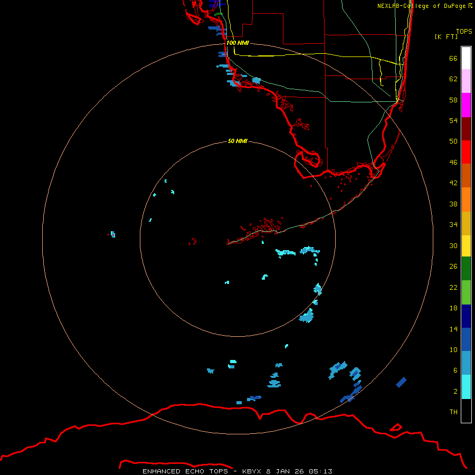475x475 pixels.
Task: Click the '10' legend value
Action: 453,350
